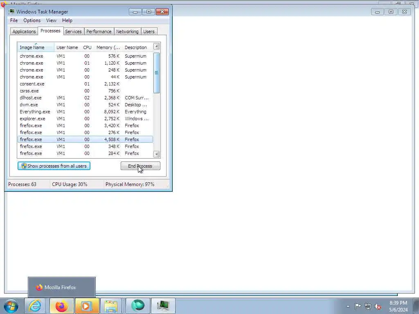Image resolution: width=419 pixels, height=314 pixels.
Task: Click the process list scroll-down arrow
Action: click(157, 154)
